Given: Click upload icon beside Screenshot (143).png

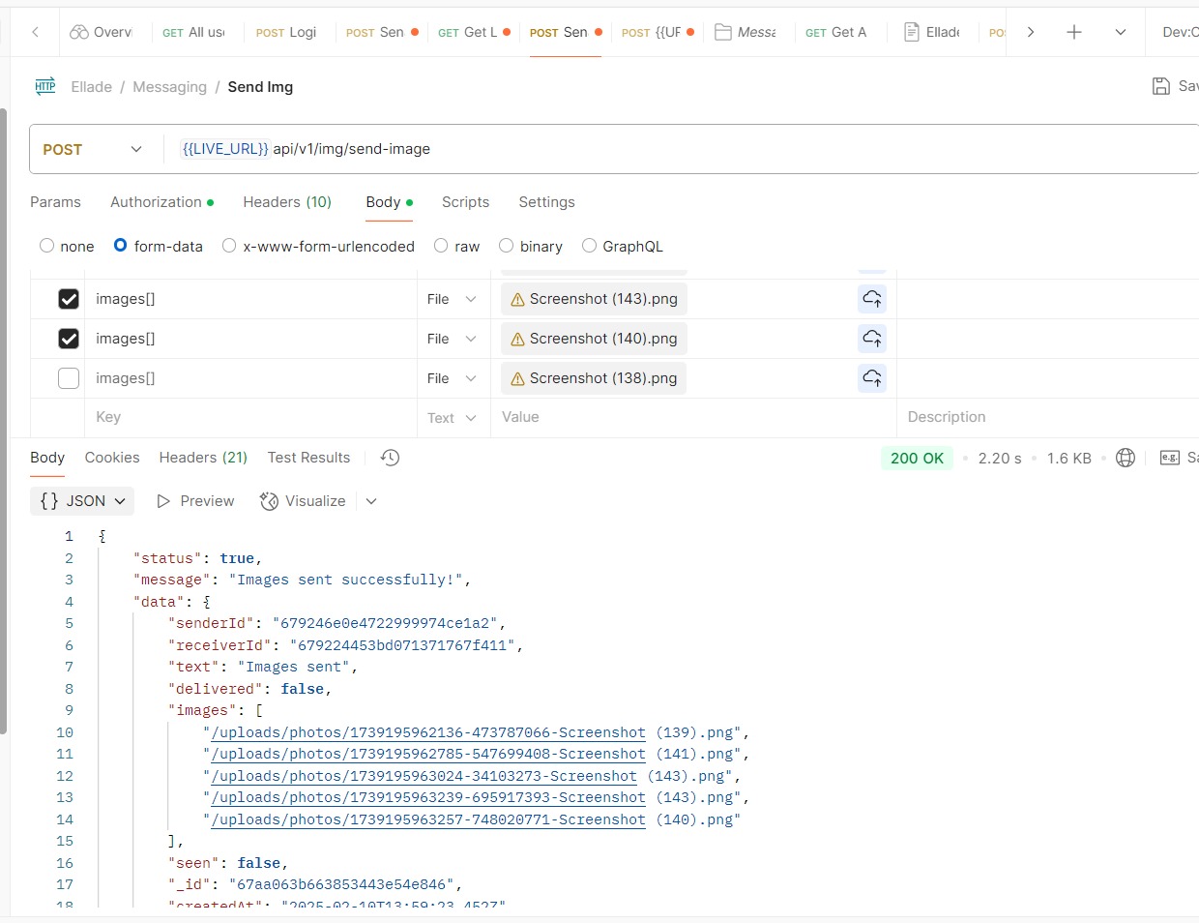Looking at the screenshot, I should (872, 299).
